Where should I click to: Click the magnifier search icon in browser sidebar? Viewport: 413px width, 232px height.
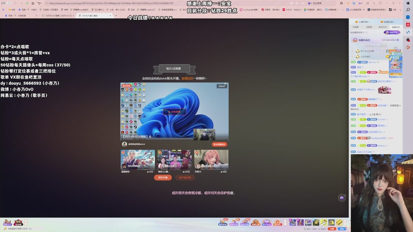[x=408, y=9]
